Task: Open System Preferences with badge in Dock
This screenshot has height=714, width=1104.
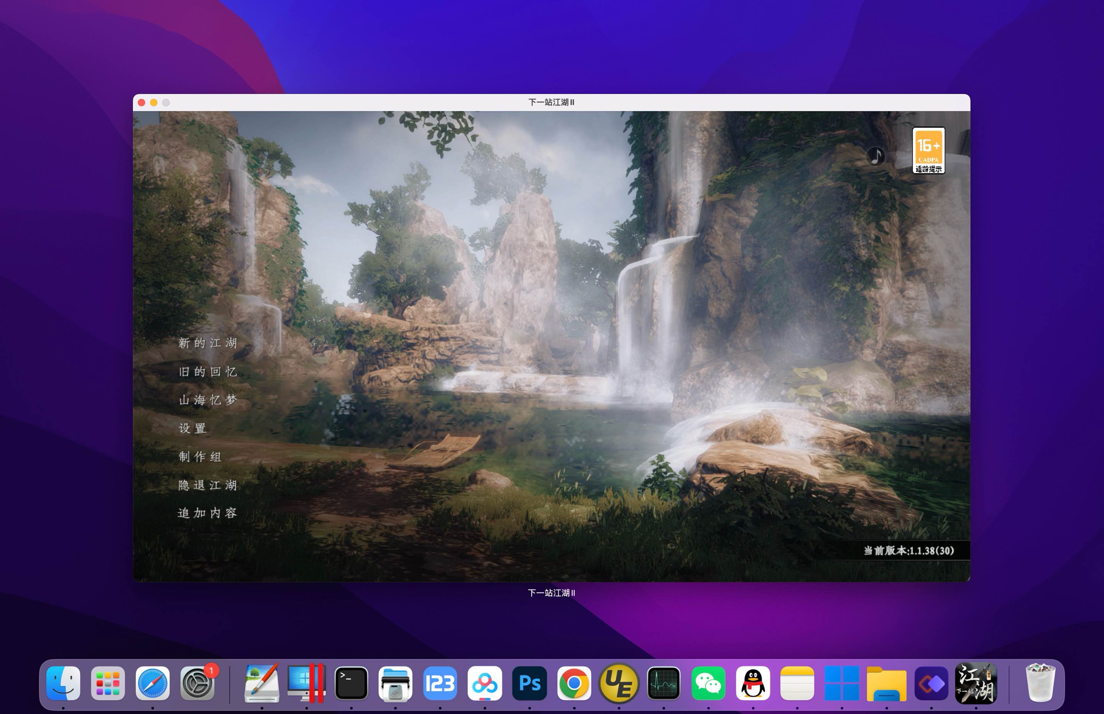Action: tap(197, 683)
